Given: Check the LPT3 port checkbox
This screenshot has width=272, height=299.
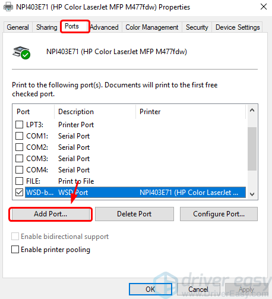Looking at the screenshot, I should click(19, 125).
